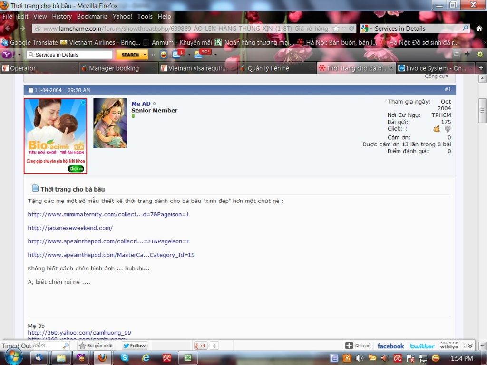The width and height of the screenshot is (487, 365).
Task: Click the thumbs-down icon on the post
Action: [x=448, y=129]
